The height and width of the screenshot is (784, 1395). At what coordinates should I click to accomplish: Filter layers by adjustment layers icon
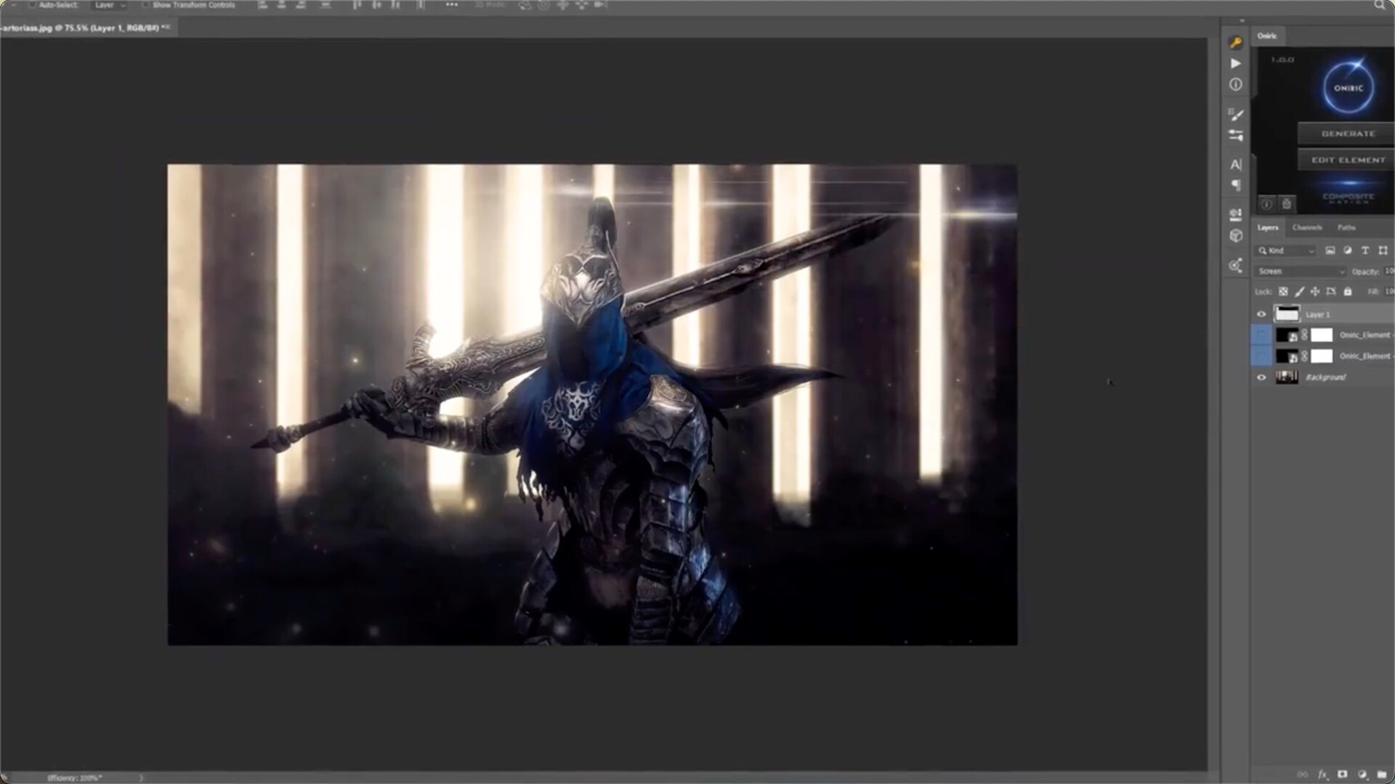(1348, 250)
